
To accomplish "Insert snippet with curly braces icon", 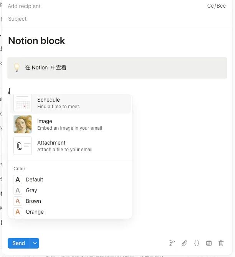I will [197, 243].
